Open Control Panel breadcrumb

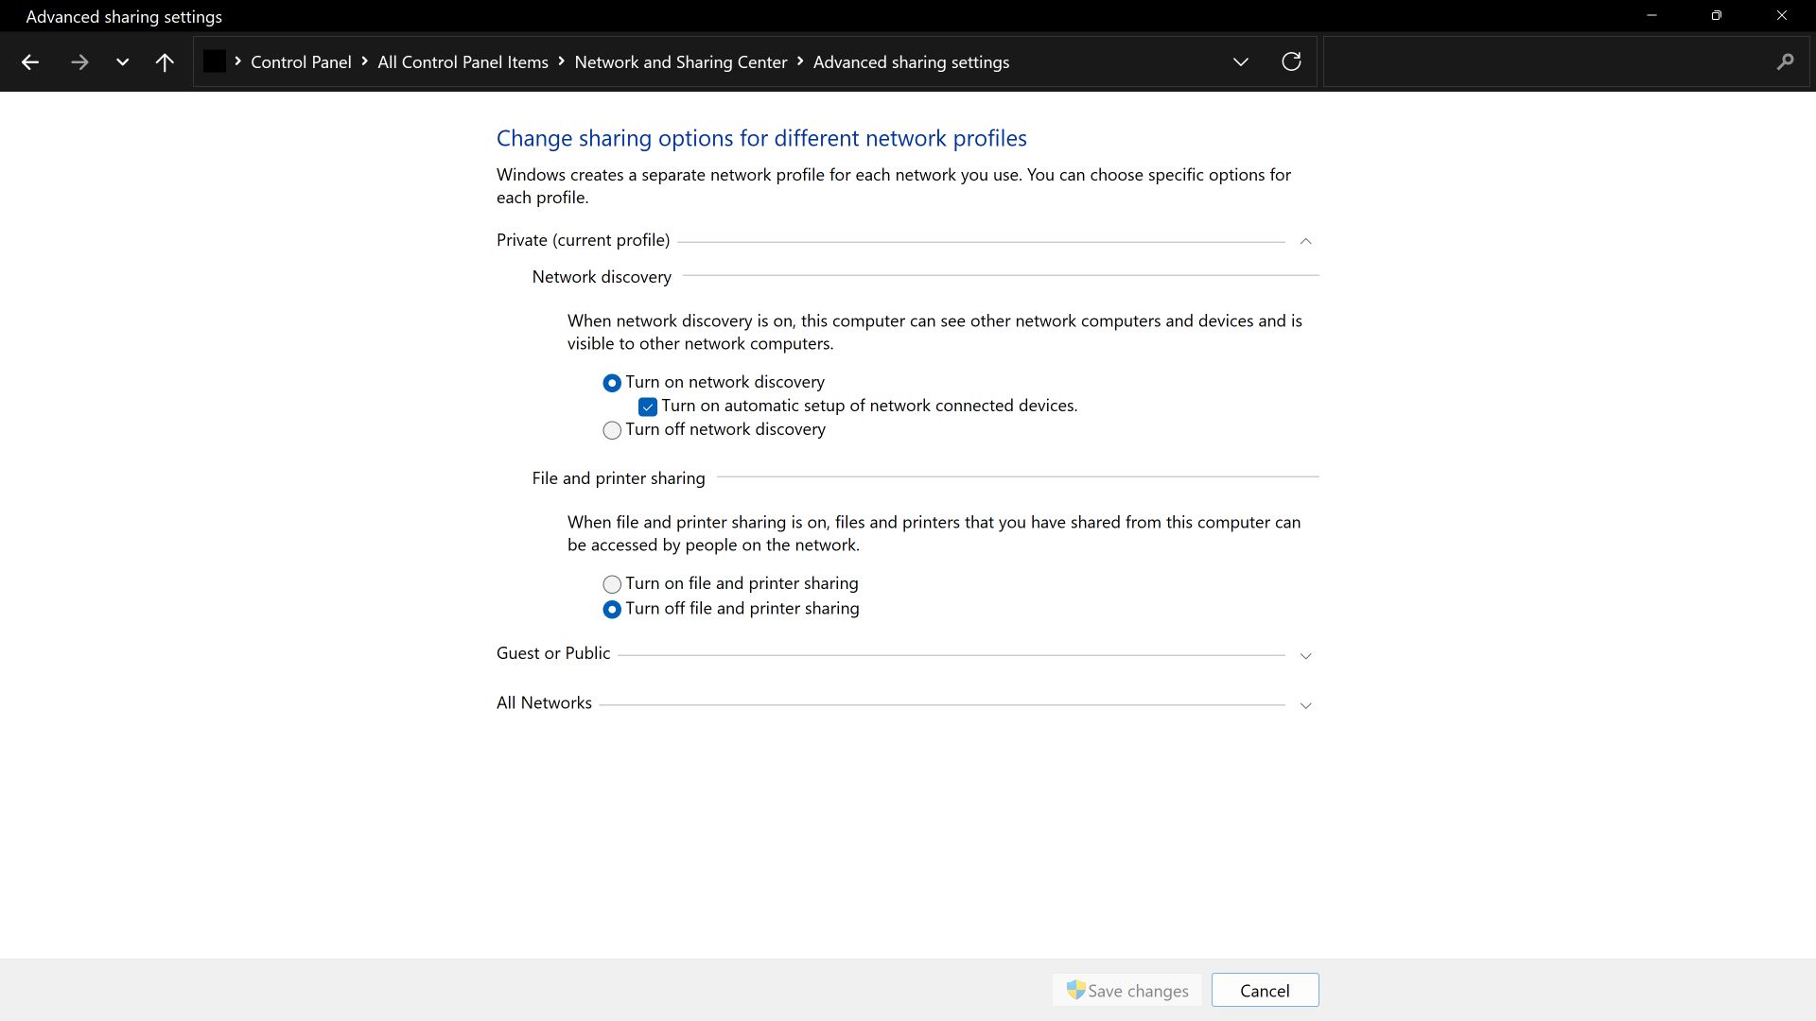point(301,62)
